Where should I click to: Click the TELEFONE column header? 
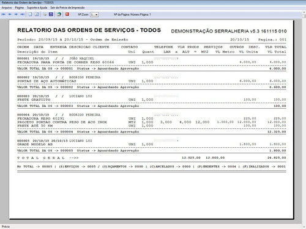163,47
